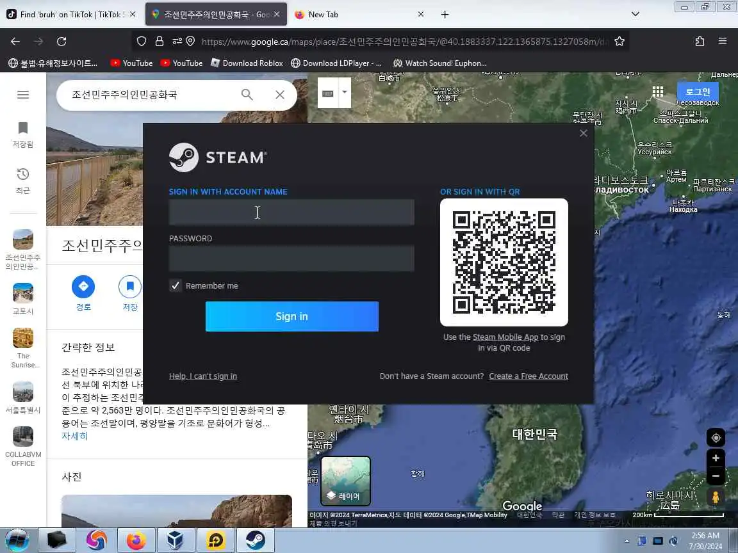Focus the Steam password field
The height and width of the screenshot is (553, 738).
[x=291, y=259]
